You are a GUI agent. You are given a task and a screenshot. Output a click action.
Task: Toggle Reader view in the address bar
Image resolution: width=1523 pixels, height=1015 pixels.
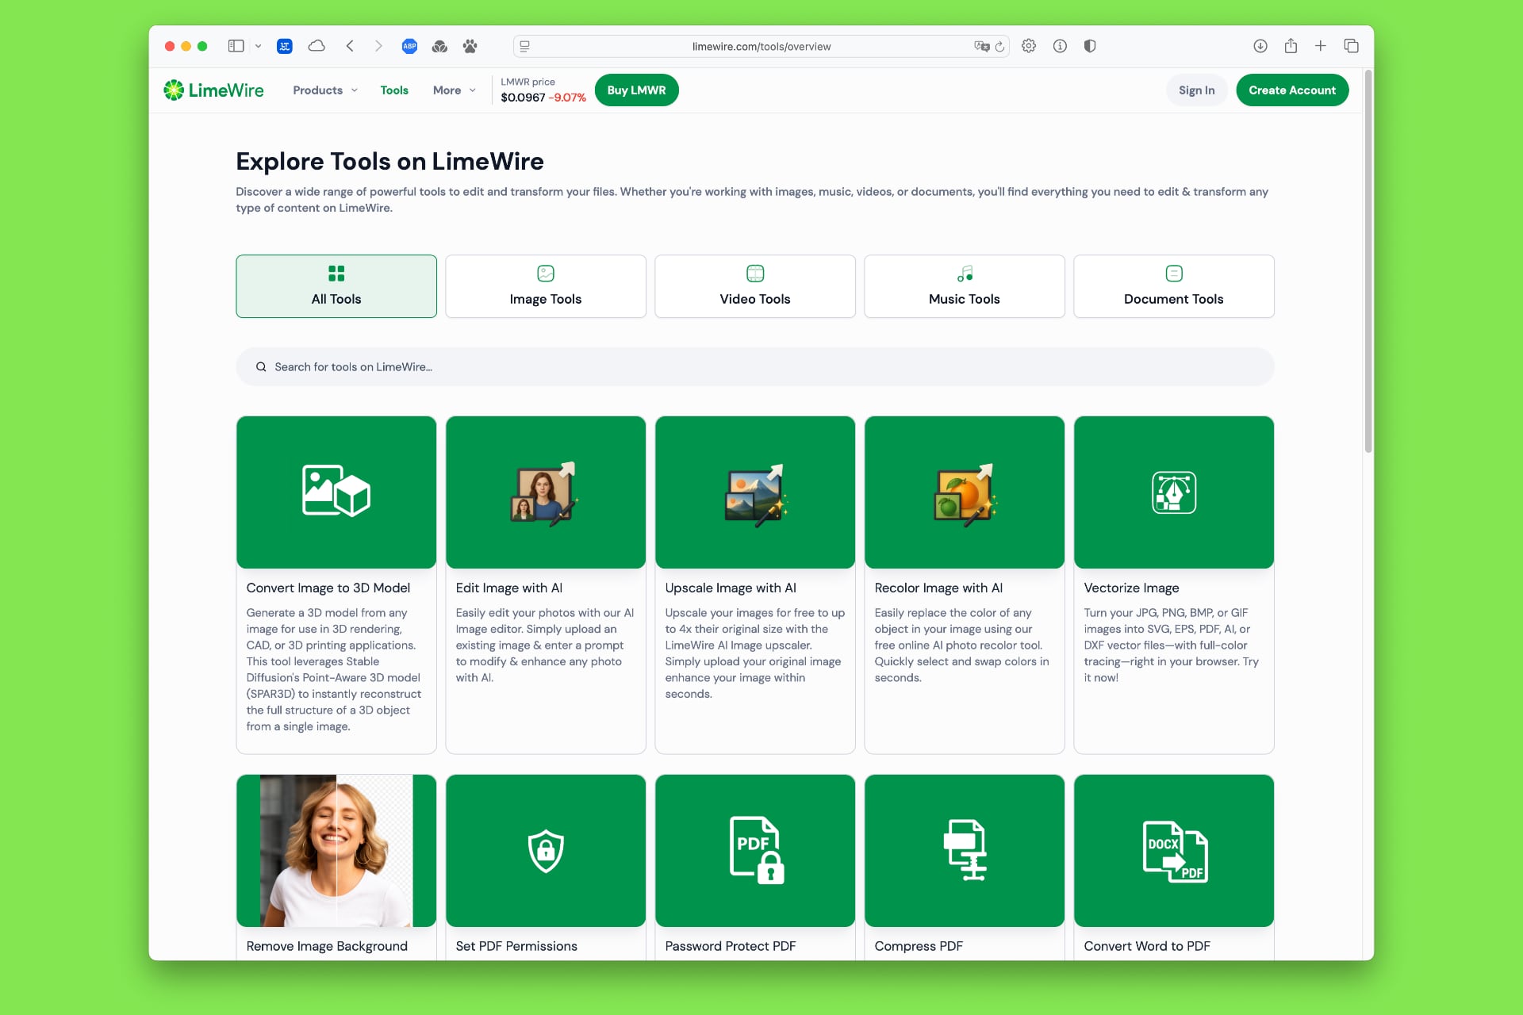pos(524,46)
